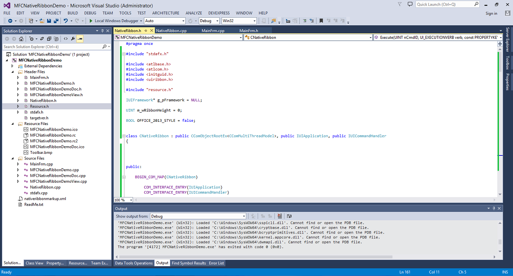Click the Find in Files toolbar icon
The width and height of the screenshot is (513, 276).
click(x=273, y=21)
